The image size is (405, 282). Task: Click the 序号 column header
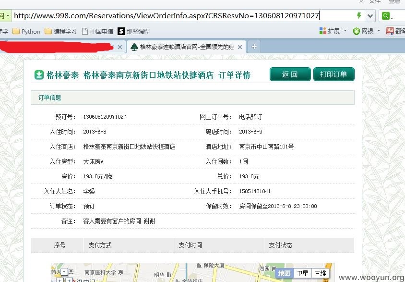[x=60, y=245]
